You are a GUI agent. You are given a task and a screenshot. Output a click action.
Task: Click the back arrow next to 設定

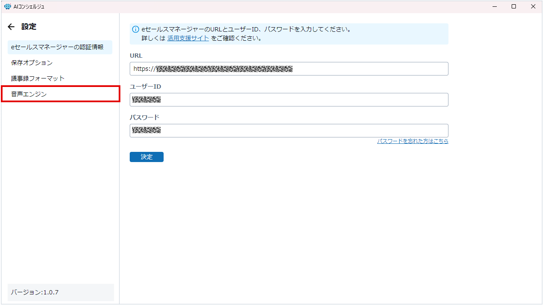tap(11, 27)
